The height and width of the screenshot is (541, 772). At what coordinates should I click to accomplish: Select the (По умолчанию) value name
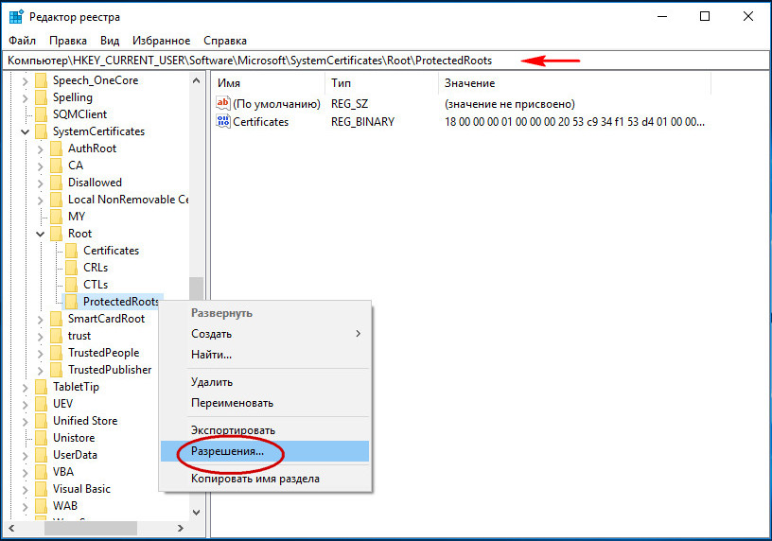click(x=276, y=104)
